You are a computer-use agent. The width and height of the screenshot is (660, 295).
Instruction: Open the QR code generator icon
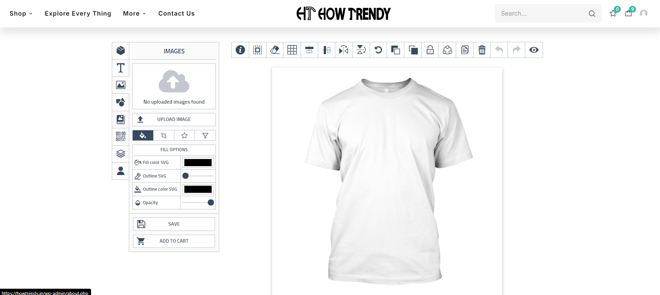click(121, 137)
